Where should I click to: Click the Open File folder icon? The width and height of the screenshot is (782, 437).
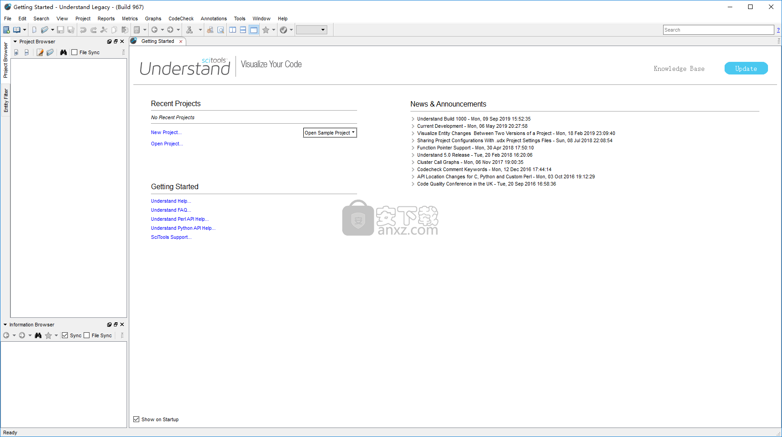pyautogui.click(x=44, y=30)
